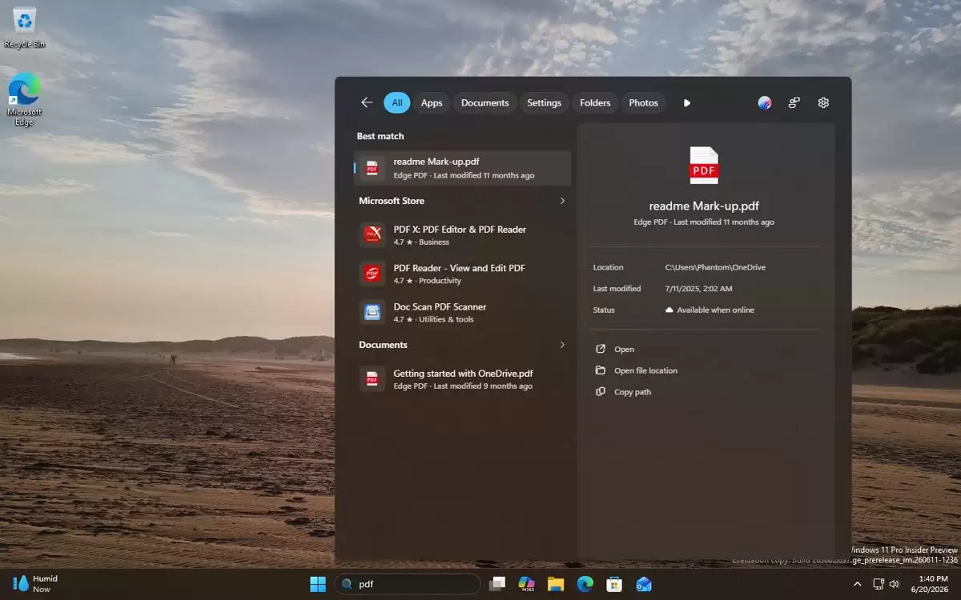Open Doc Scan PDF Scanner result

coord(462,312)
